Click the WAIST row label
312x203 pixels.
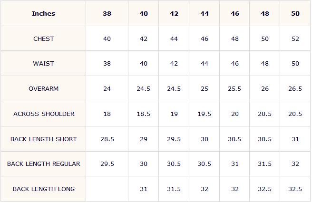point(43,64)
